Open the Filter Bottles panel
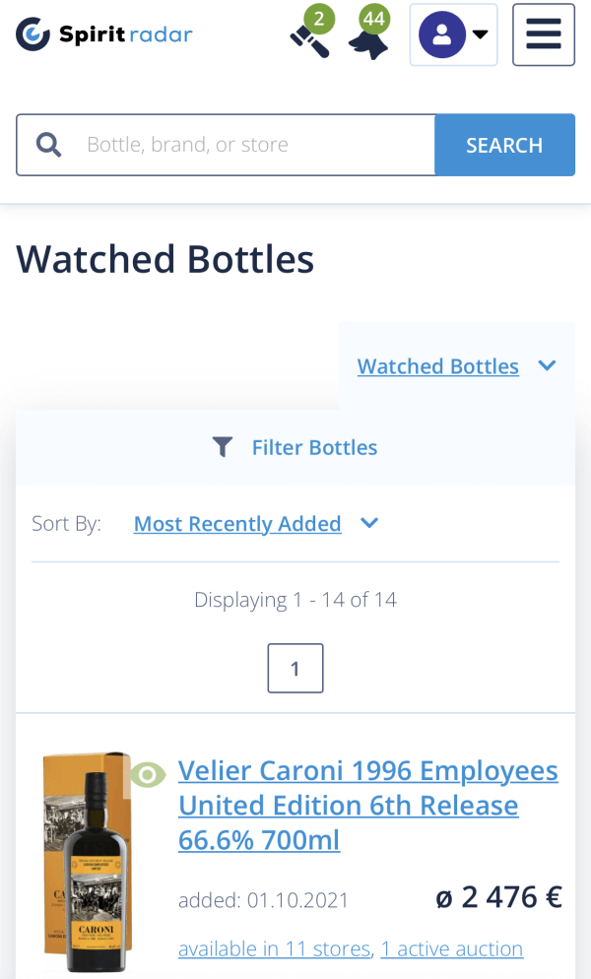591x979 pixels. pos(314,448)
